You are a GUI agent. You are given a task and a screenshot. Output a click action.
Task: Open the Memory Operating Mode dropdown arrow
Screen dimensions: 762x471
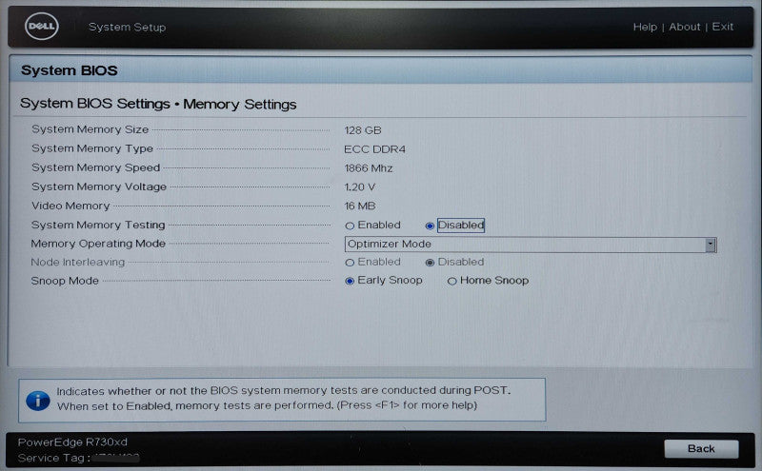(711, 245)
